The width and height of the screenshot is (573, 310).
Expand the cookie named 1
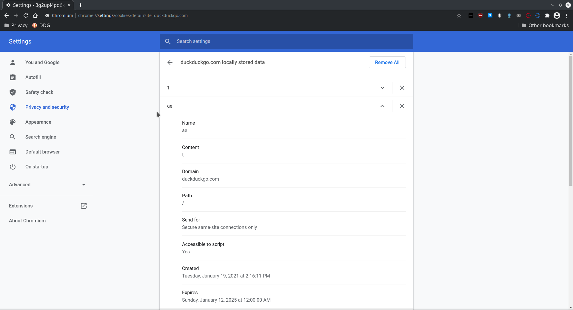pos(382,88)
